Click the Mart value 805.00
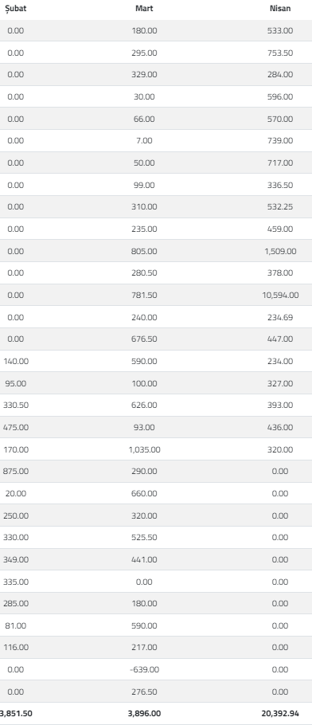Image resolution: width=312 pixels, height=725 pixels. point(144,251)
